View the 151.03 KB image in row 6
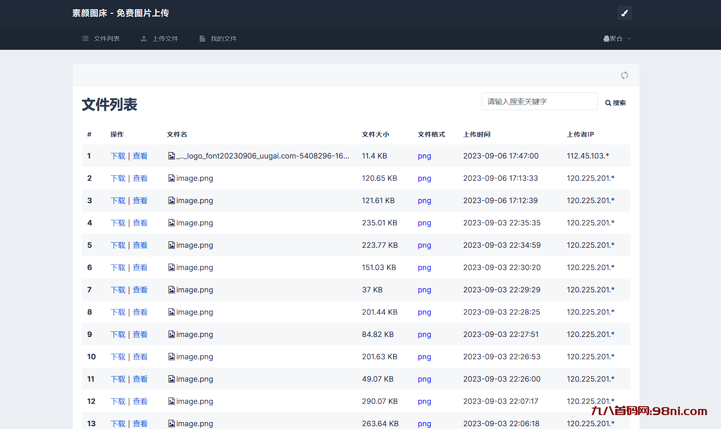 pos(140,268)
